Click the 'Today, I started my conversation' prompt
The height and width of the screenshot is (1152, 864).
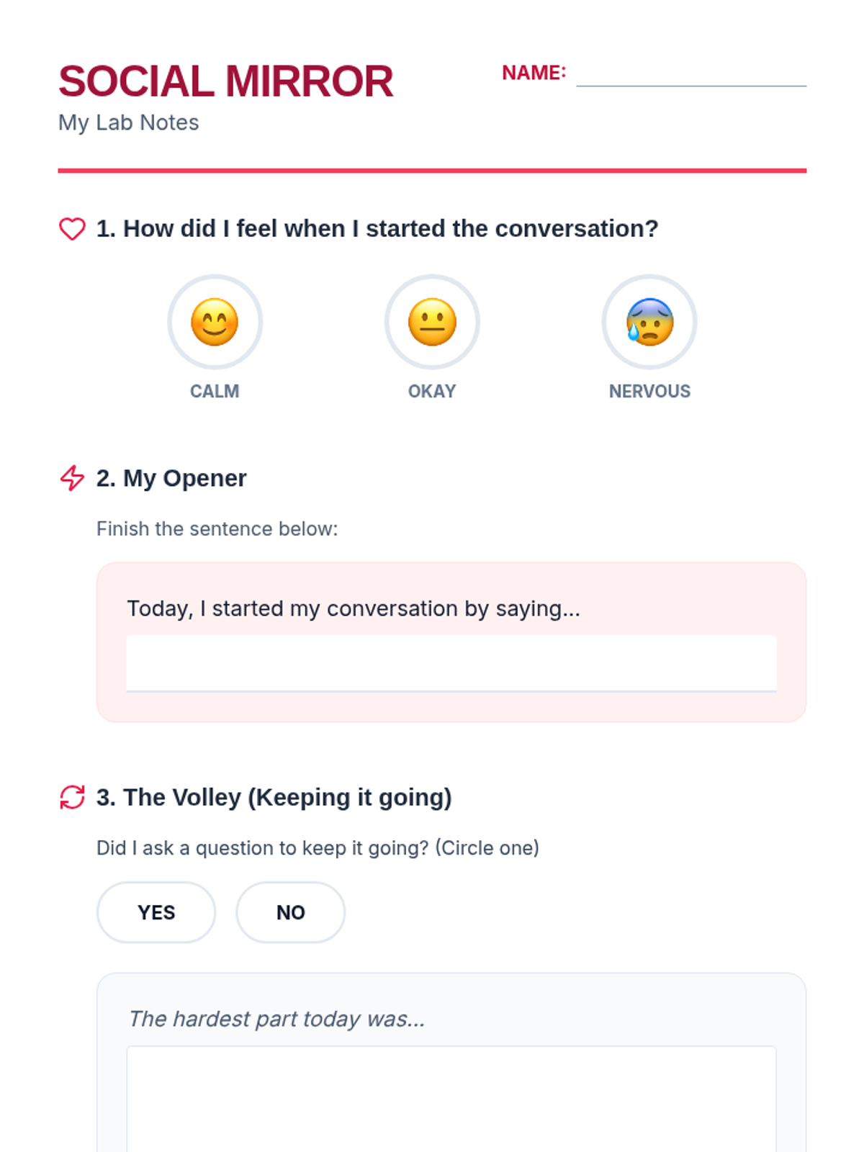354,608
